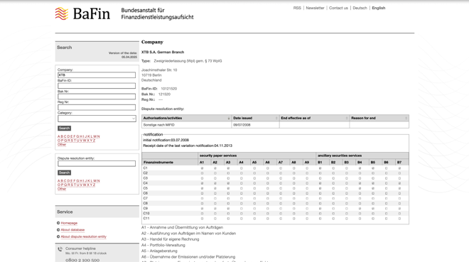Click Search button below Dispute resolution entity field
This screenshot has width=469, height=262.
pos(64,173)
